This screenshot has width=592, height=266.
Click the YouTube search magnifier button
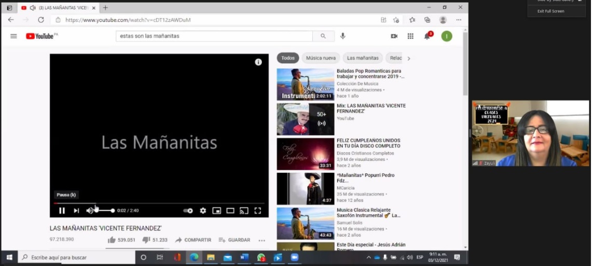point(323,36)
